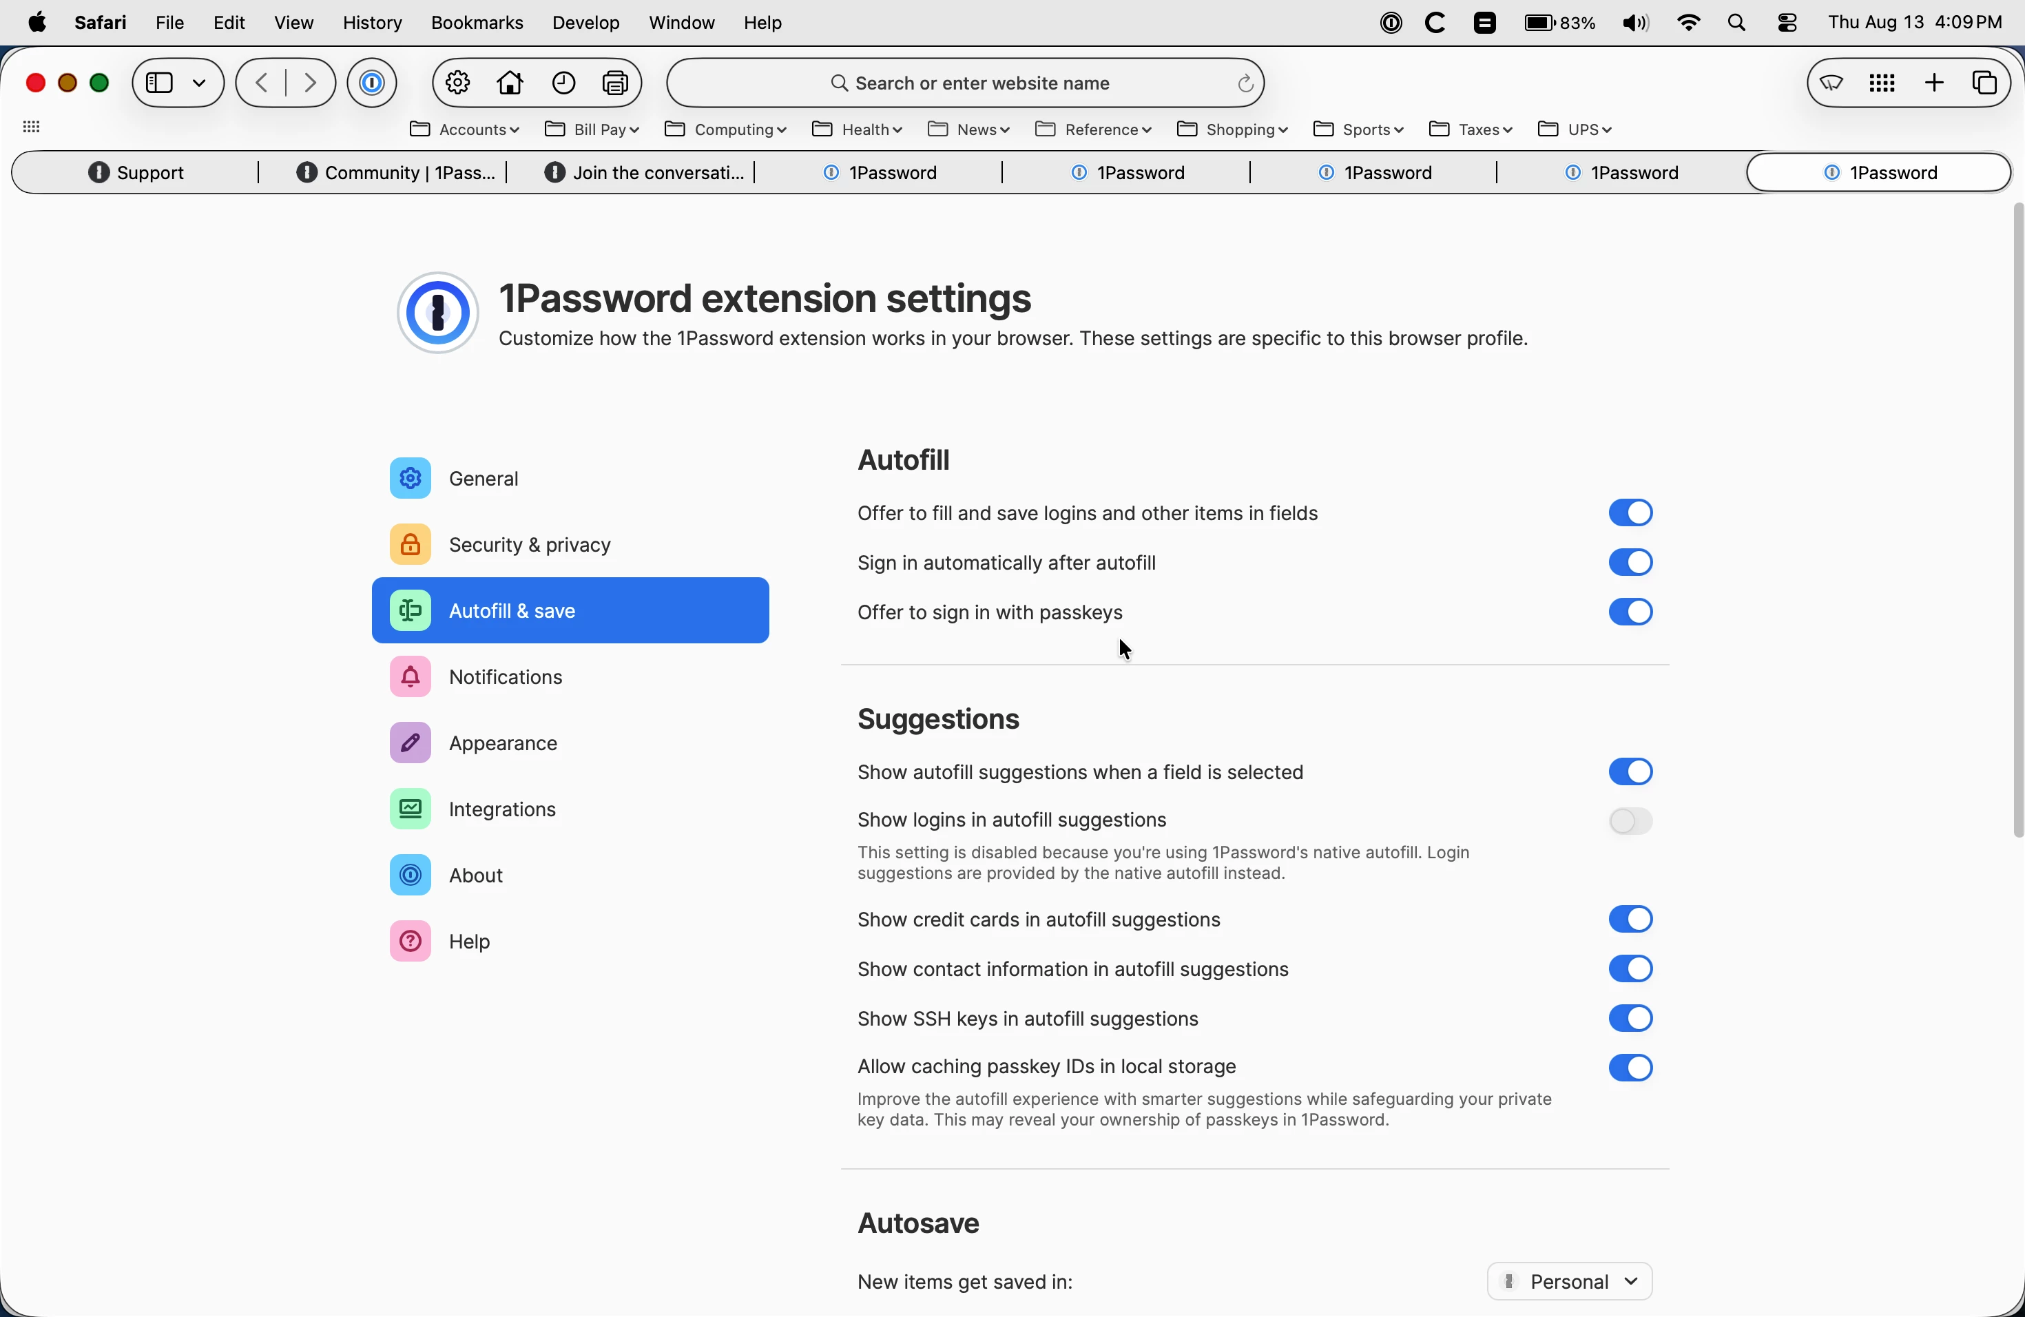
Task: Open the Personal vault dropdown
Action: click(x=1570, y=1282)
